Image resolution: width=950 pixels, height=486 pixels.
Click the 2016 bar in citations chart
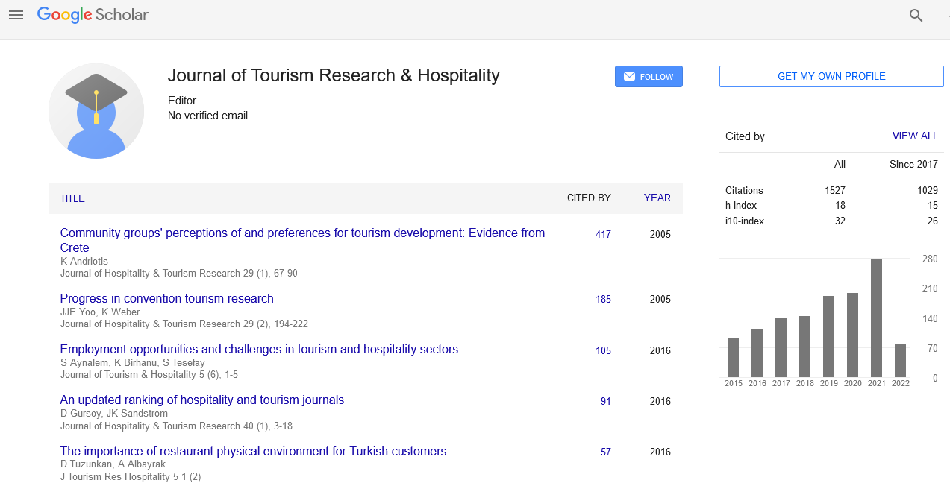757,353
